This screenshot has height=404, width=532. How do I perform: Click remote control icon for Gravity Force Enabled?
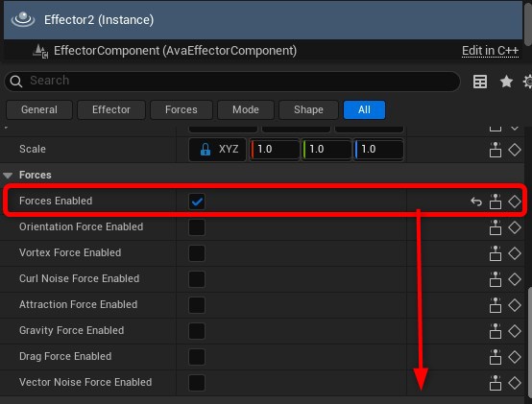pos(496,331)
